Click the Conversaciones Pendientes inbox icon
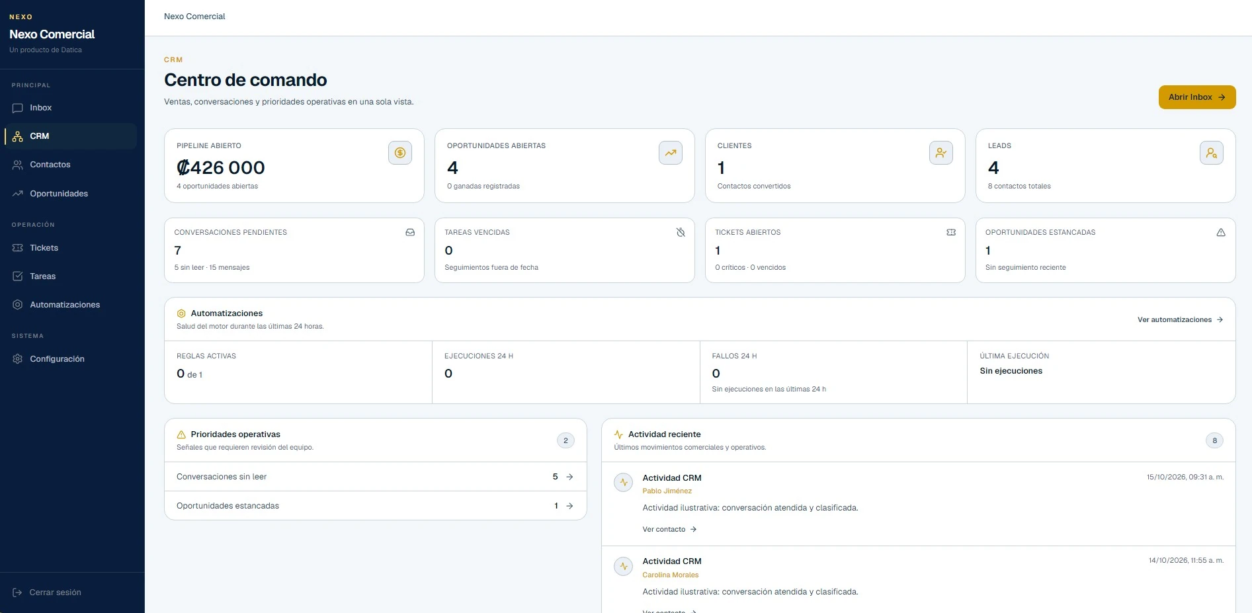 pyautogui.click(x=410, y=233)
